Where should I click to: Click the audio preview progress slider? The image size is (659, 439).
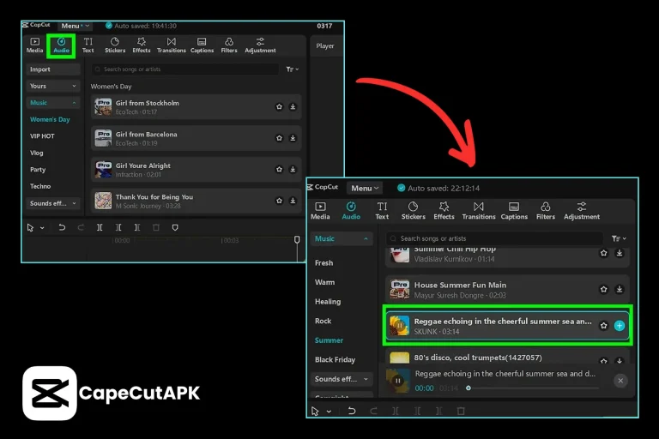533,388
